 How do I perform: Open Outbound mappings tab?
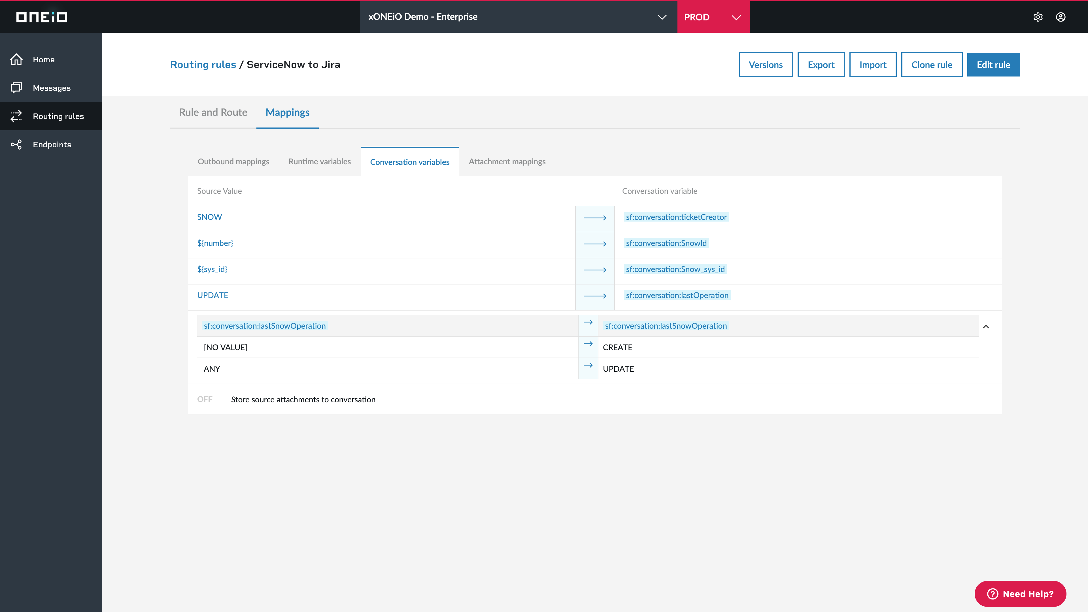[233, 161]
